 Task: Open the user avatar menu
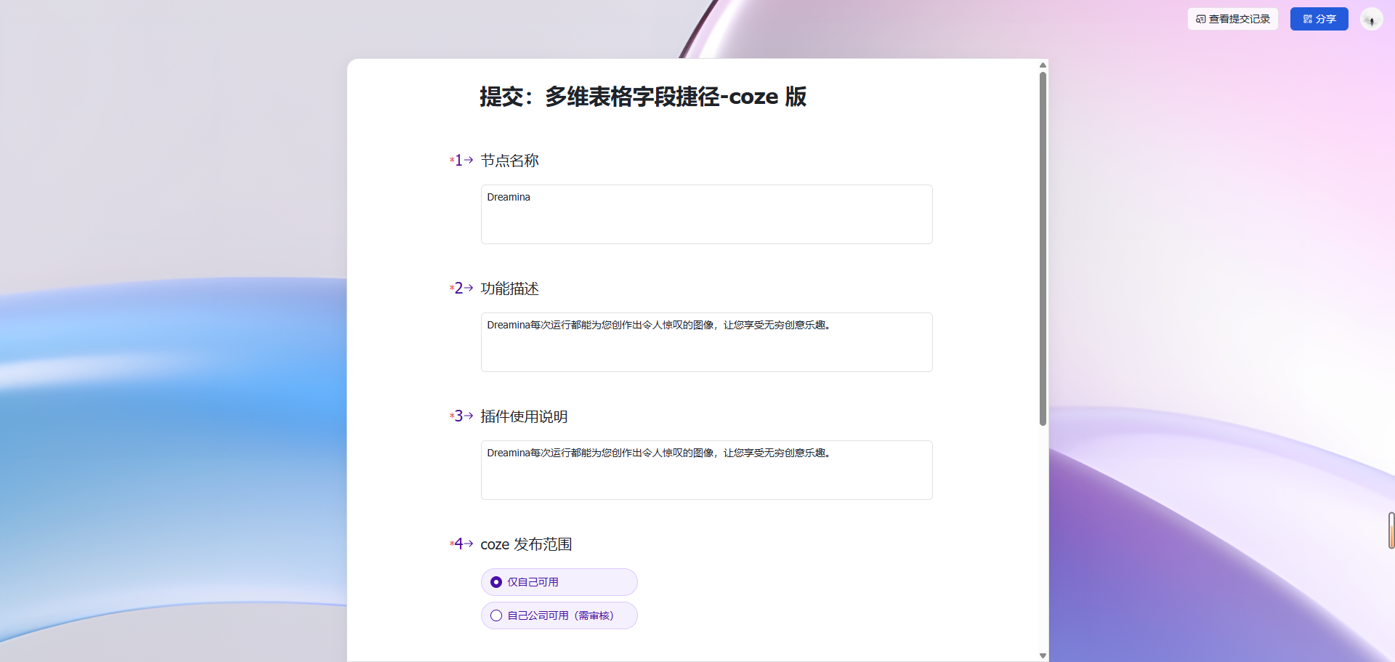click(x=1371, y=19)
